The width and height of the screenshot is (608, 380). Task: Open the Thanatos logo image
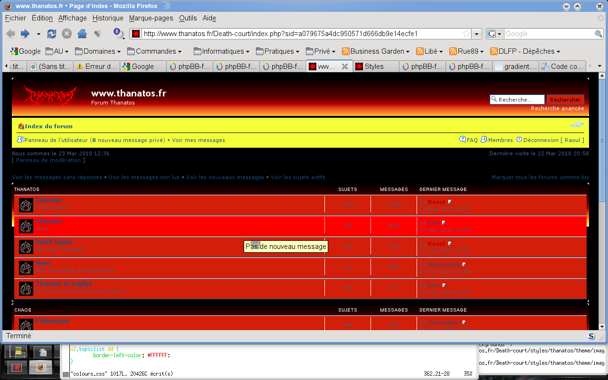click(x=50, y=96)
